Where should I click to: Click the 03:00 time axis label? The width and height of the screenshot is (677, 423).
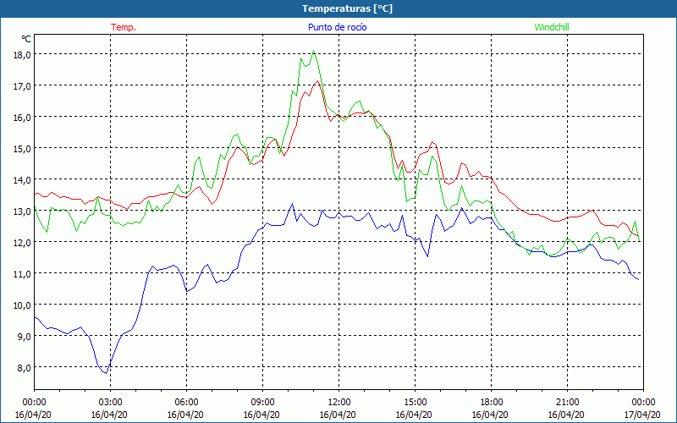click(110, 403)
